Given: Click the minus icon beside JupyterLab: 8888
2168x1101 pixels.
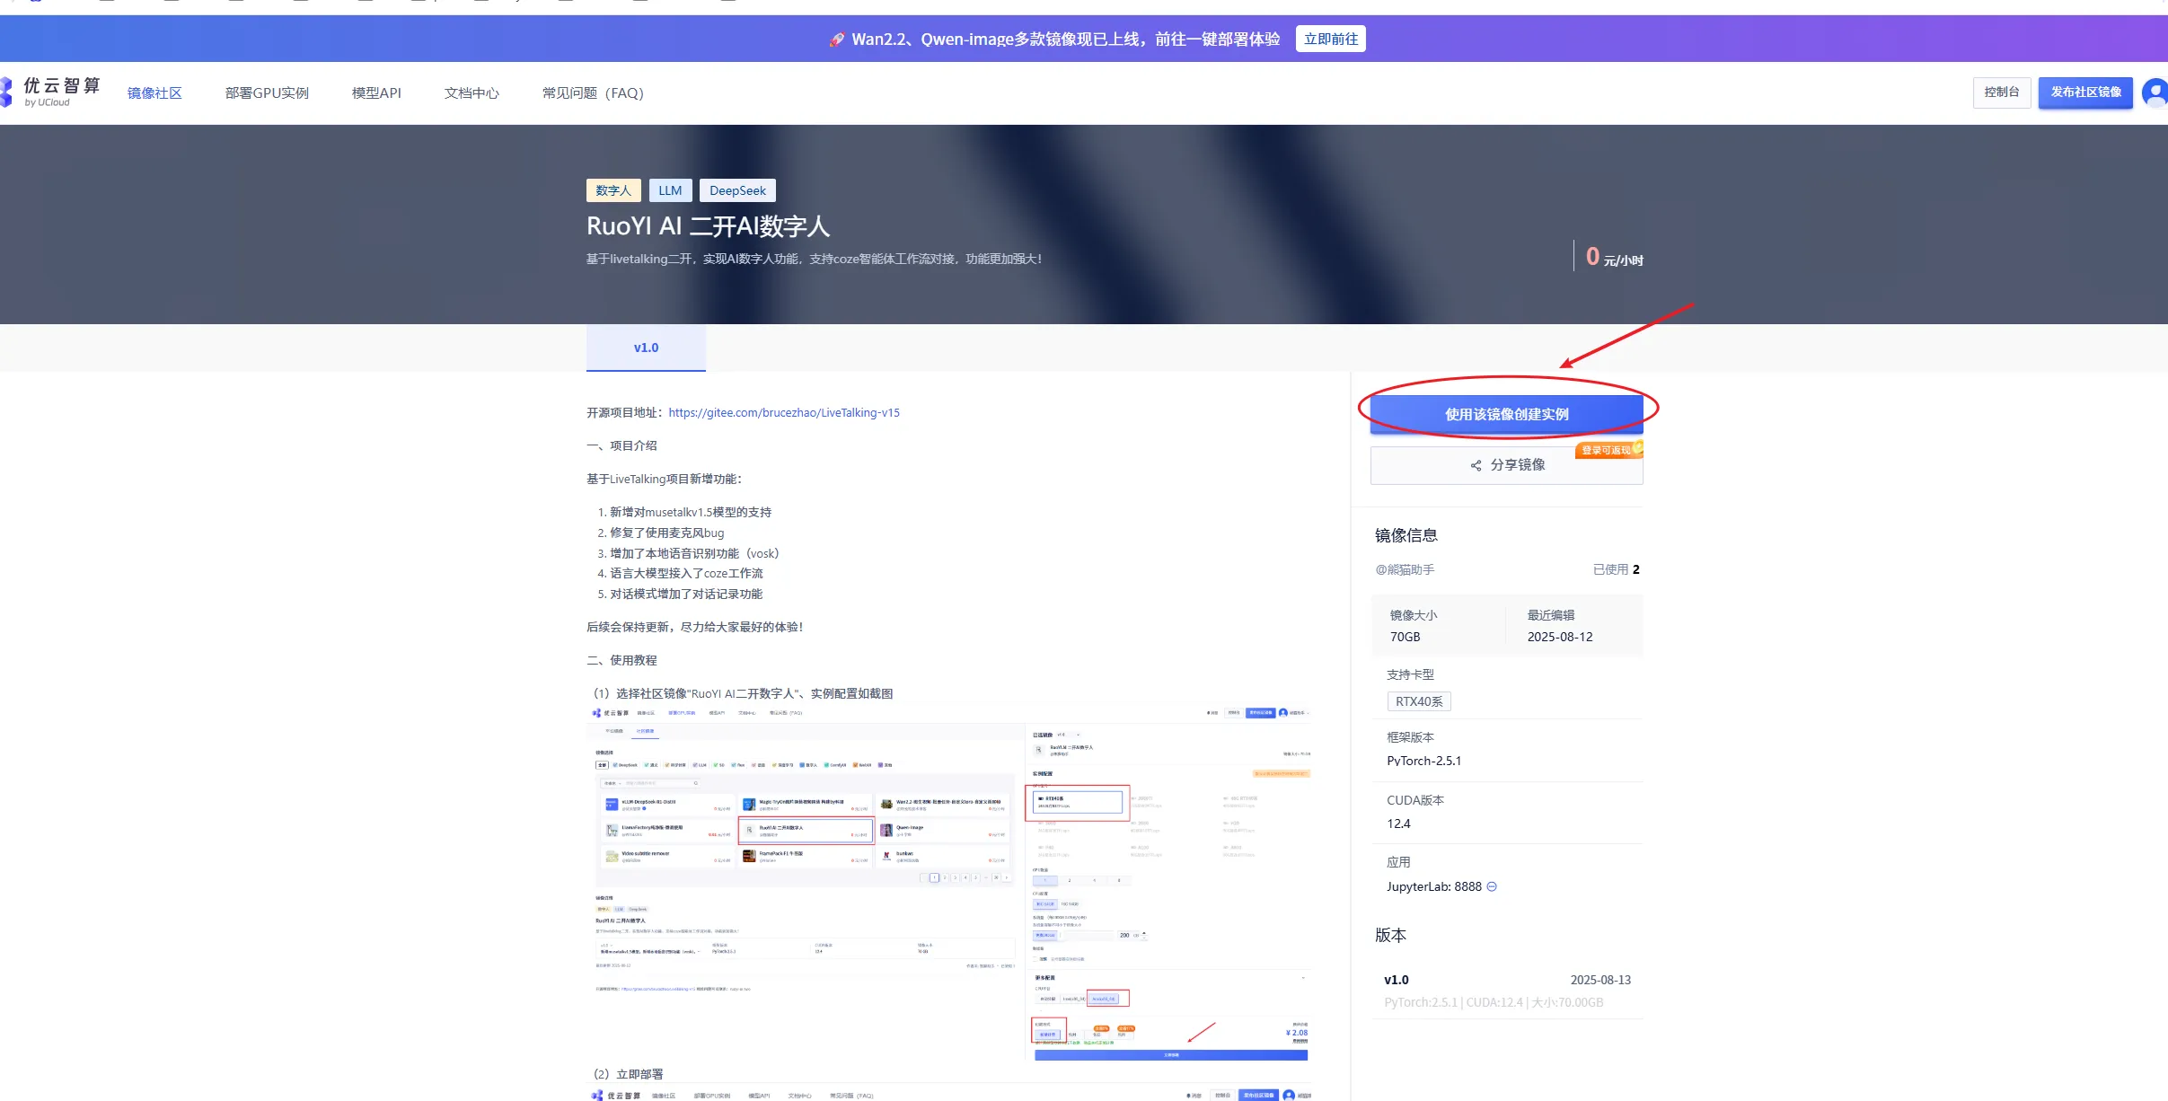Looking at the screenshot, I should [1492, 886].
